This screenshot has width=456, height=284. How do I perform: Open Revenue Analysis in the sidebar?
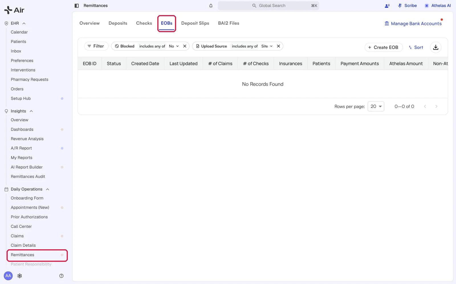27,139
